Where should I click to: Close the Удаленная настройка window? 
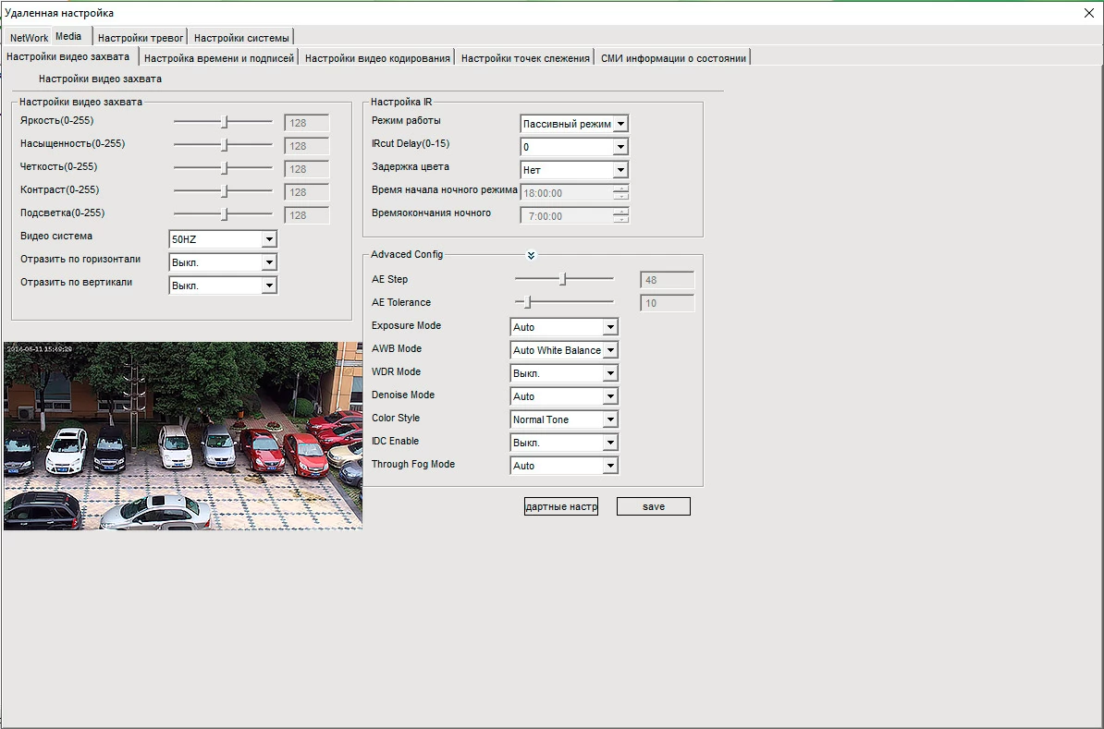click(x=1088, y=13)
